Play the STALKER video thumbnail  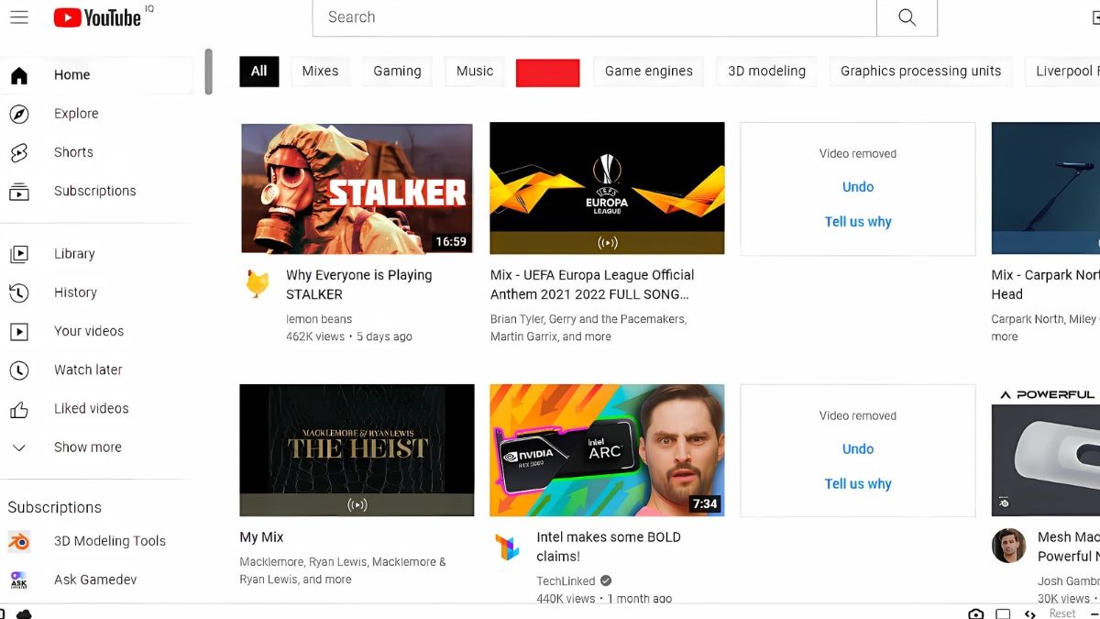(x=357, y=188)
